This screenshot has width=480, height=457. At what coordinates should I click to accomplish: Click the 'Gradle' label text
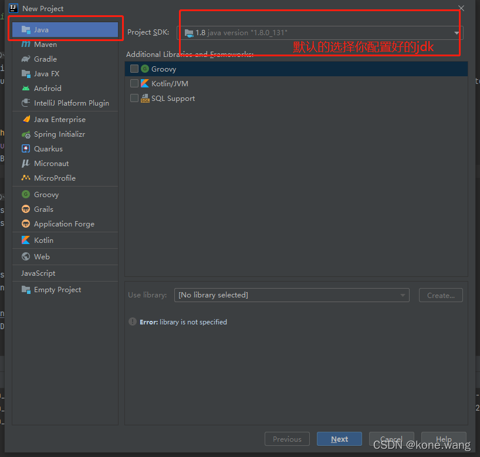point(45,59)
